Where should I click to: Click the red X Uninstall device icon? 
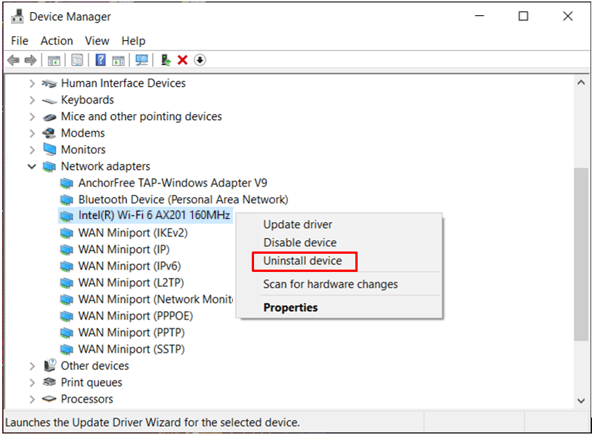[183, 60]
